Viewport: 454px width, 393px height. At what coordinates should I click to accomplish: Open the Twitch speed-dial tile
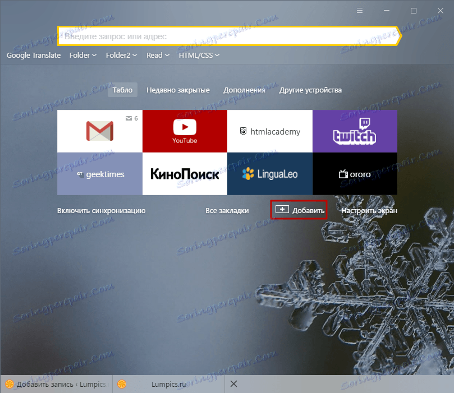pos(355,131)
